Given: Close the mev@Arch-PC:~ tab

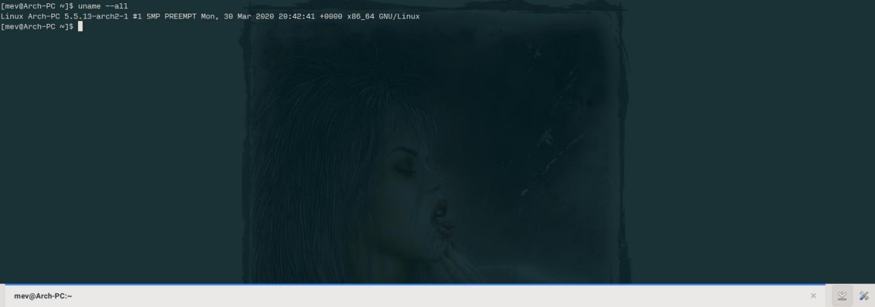Looking at the screenshot, I should [813, 296].
